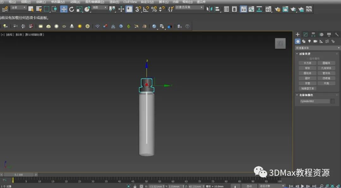This screenshot has height=188, width=341.
Task: Toggle Percent Snap in the toolbar
Action: (x=154, y=9)
